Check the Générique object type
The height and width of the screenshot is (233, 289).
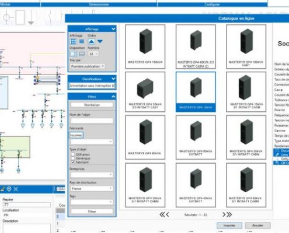(73, 158)
